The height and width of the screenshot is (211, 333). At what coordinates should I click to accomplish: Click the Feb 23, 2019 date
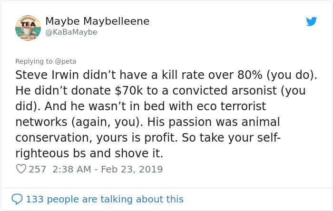coord(132,169)
